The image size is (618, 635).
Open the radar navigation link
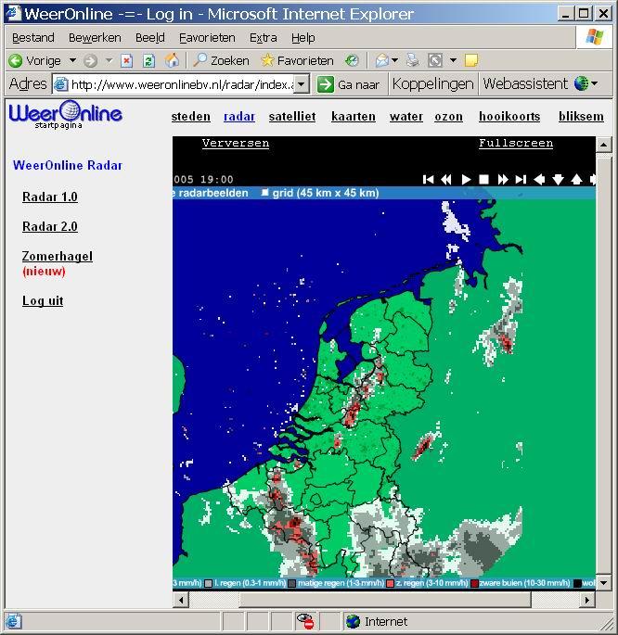click(239, 117)
